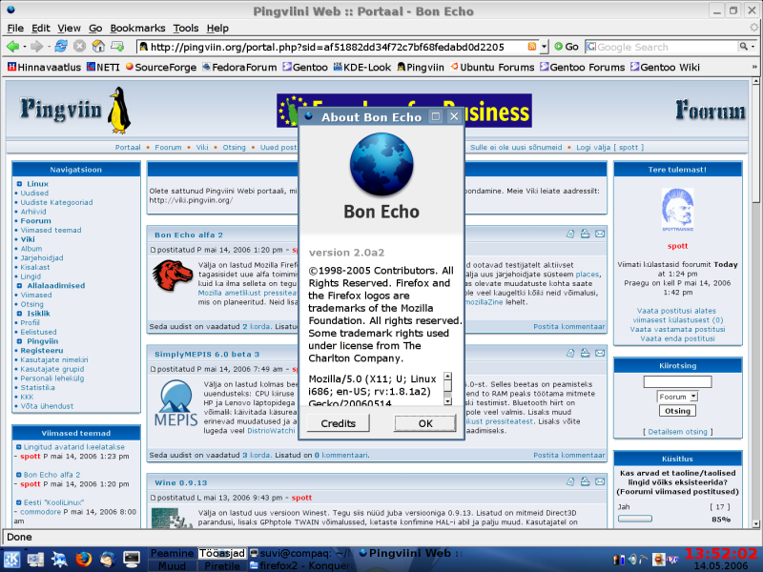
Task: Reload the page with the refresh icon
Action: [61, 47]
